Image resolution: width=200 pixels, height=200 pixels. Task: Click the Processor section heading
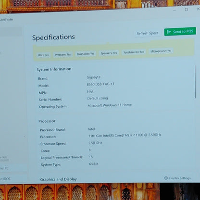(47, 121)
